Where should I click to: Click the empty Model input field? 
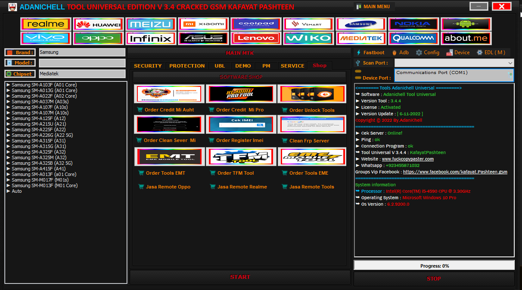coord(82,63)
